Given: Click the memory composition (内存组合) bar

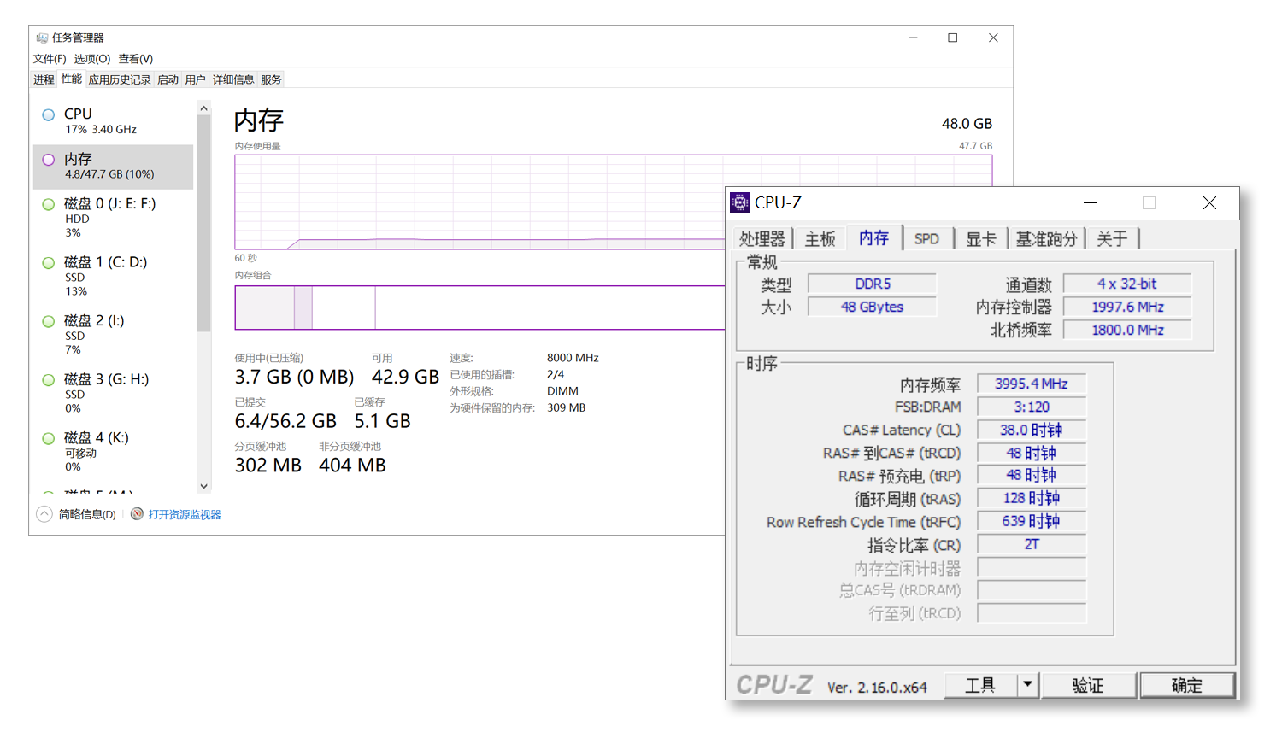Looking at the screenshot, I should pyautogui.click(x=479, y=307).
